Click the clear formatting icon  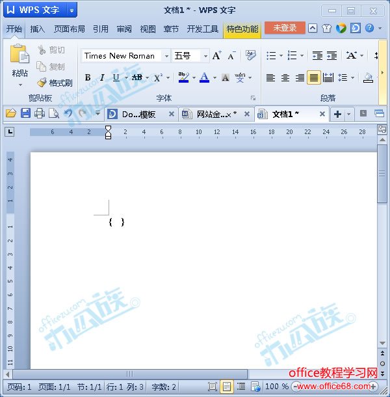point(250,55)
